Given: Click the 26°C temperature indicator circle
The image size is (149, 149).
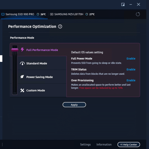Looking at the screenshot, I should (38, 14).
